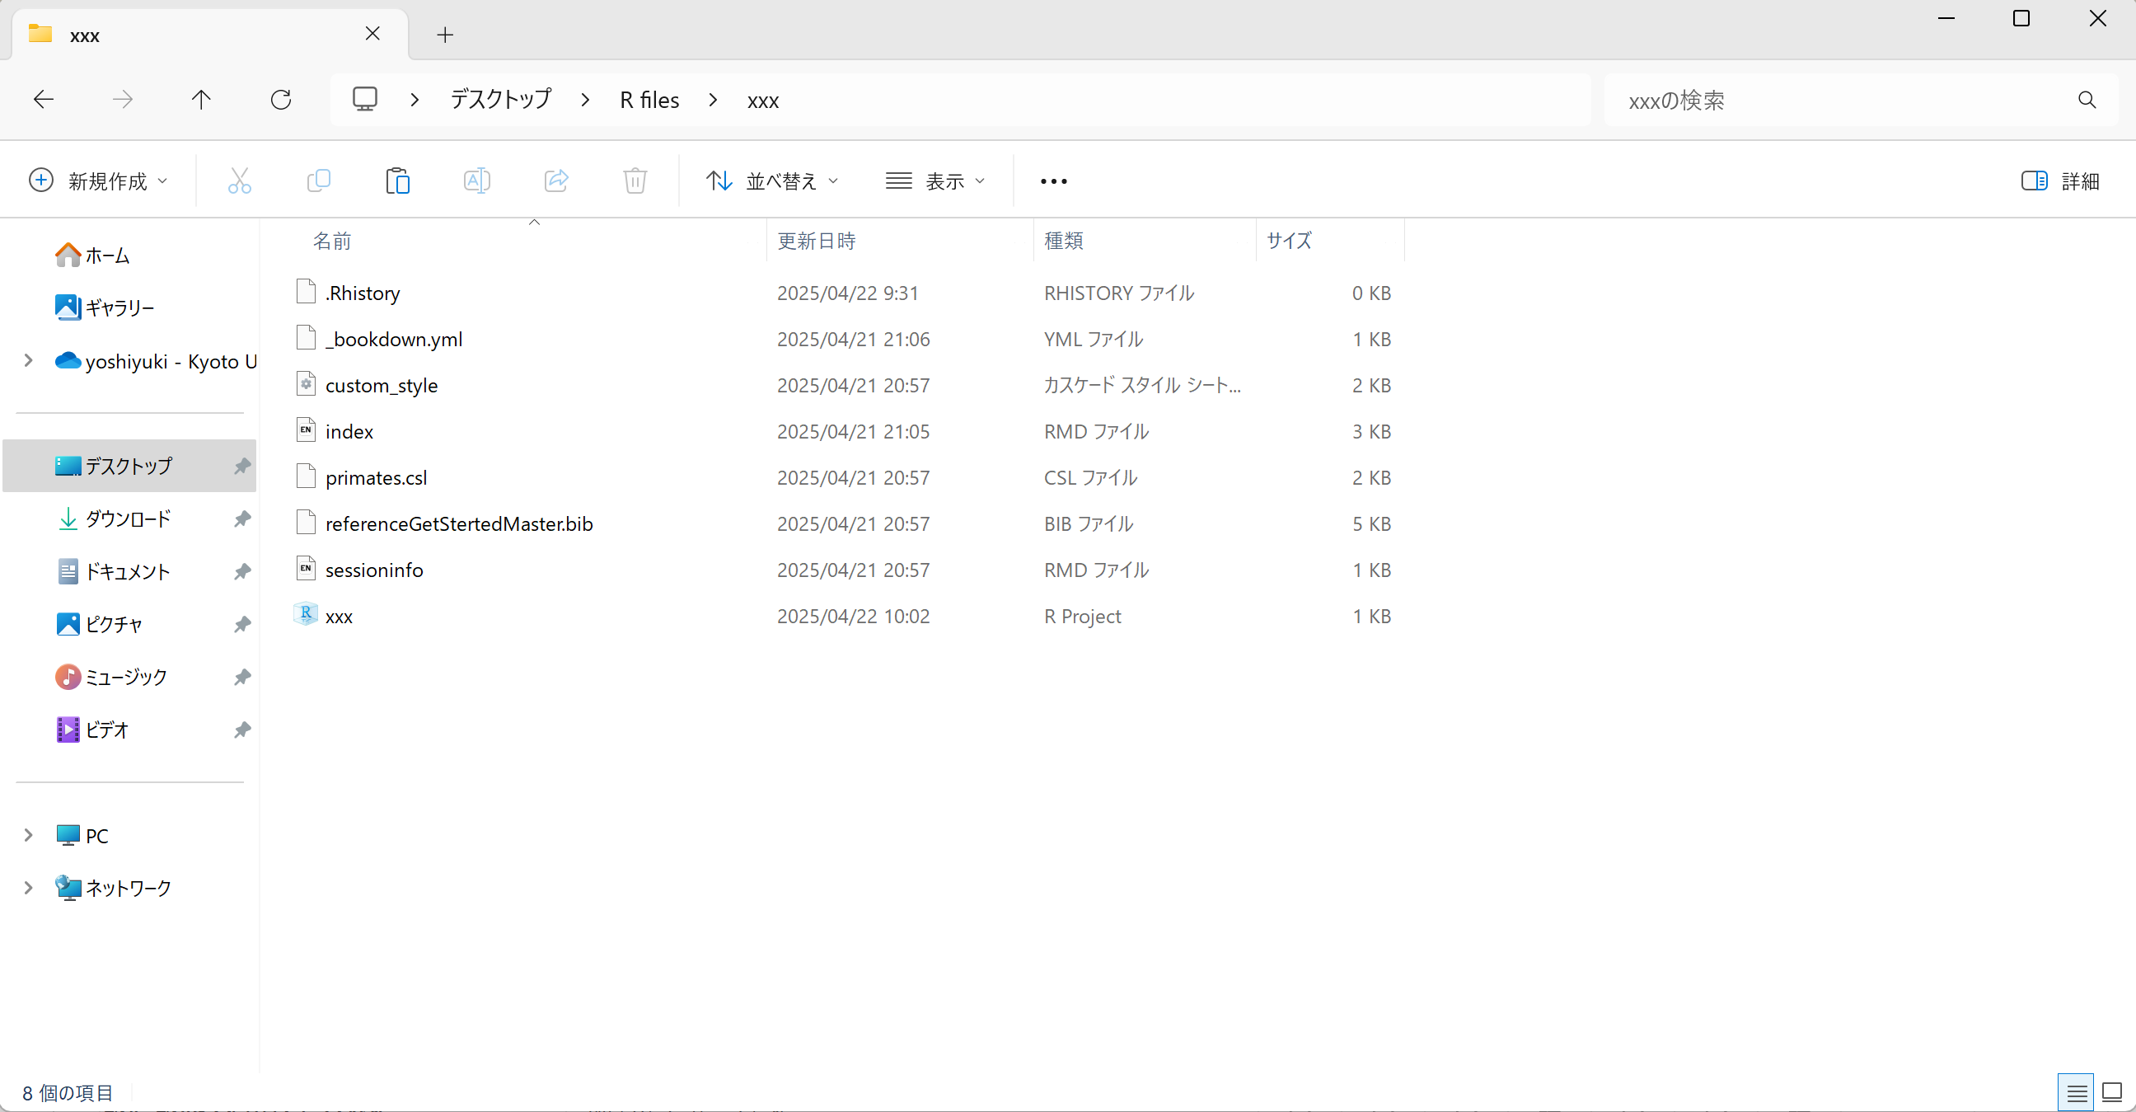Expand the PC tree node
The height and width of the screenshot is (1112, 2136).
[x=28, y=835]
